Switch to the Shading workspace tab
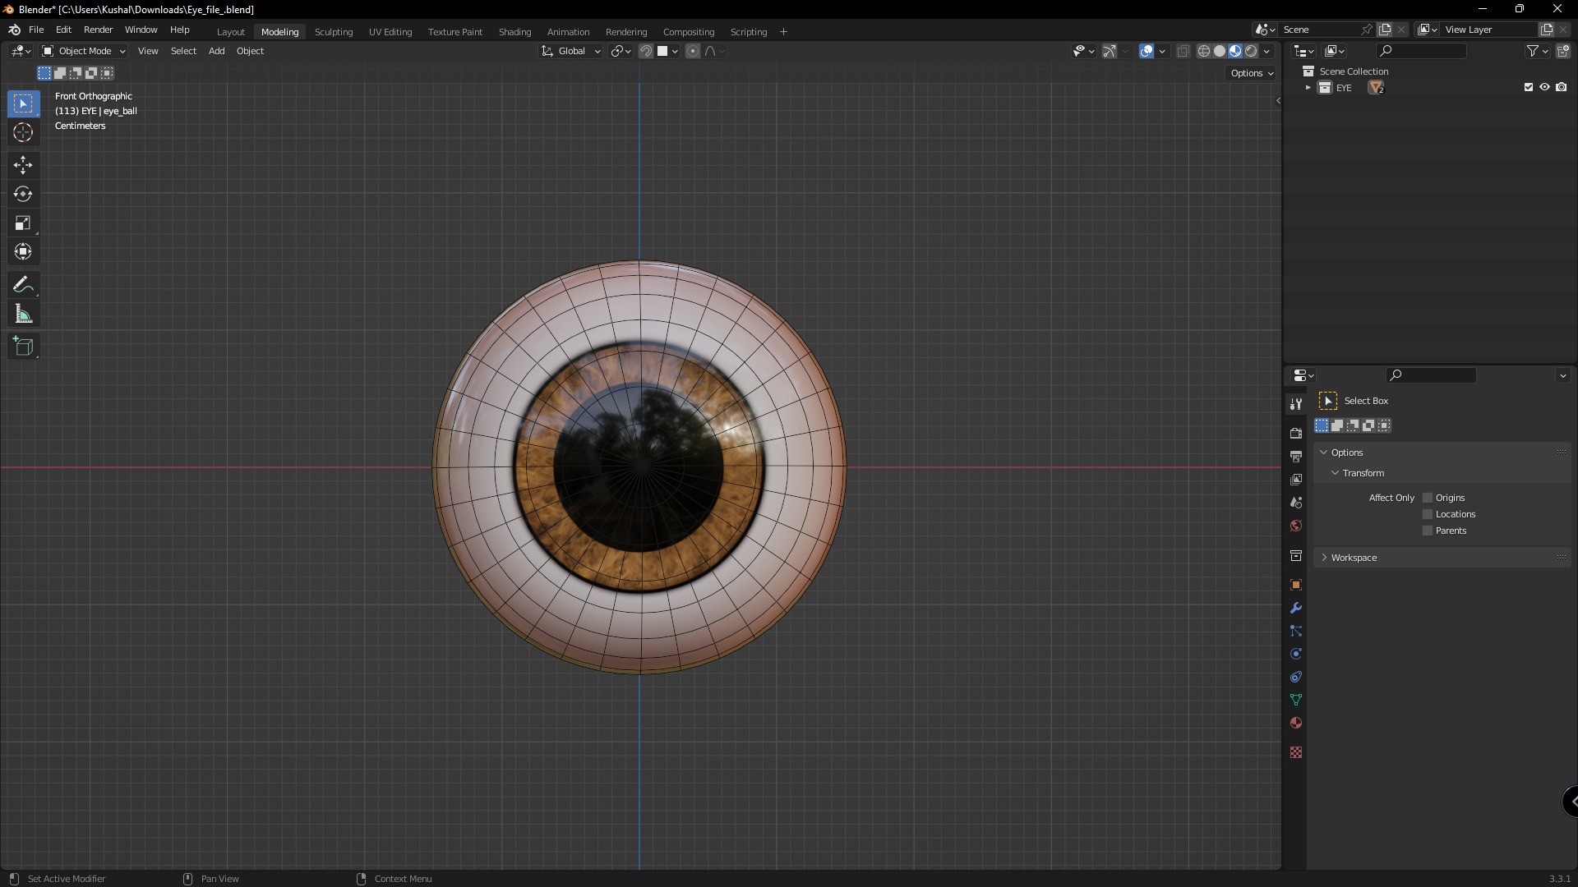 pyautogui.click(x=514, y=32)
